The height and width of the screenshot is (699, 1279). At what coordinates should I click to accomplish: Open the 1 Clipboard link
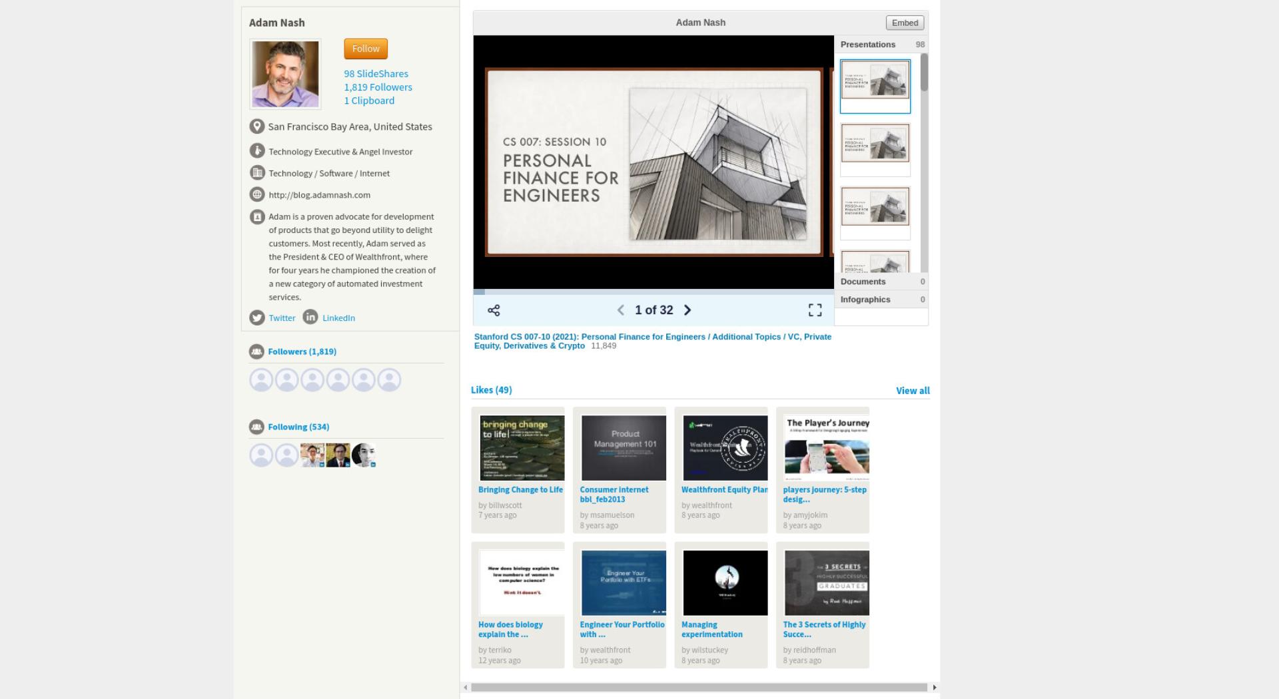coord(369,101)
